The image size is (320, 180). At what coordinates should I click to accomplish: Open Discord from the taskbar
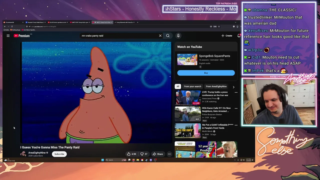coord(151,160)
